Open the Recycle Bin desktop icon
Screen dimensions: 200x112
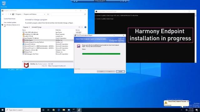click(x=4, y=4)
